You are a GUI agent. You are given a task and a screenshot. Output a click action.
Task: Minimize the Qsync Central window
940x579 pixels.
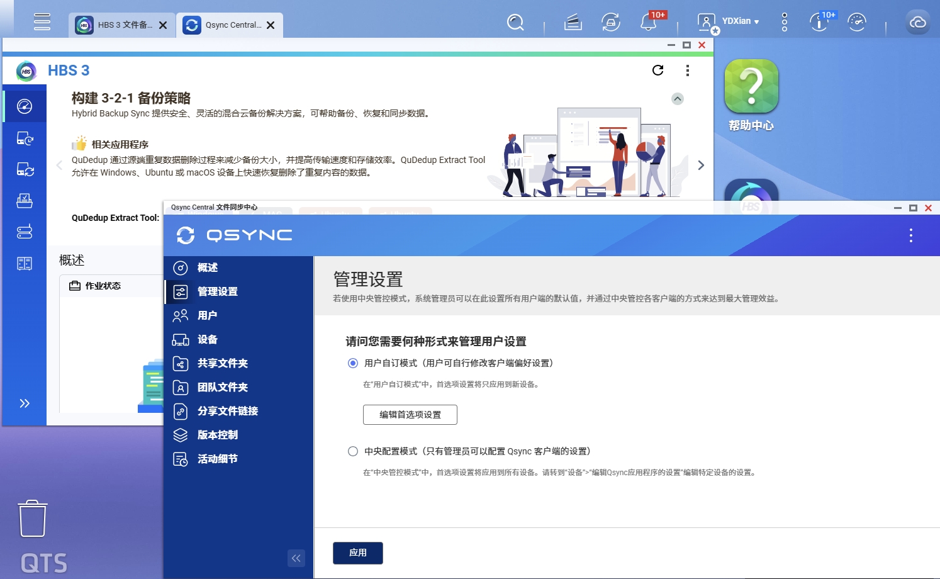(898, 208)
